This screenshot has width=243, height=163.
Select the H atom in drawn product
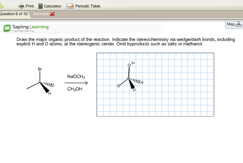point(142,83)
